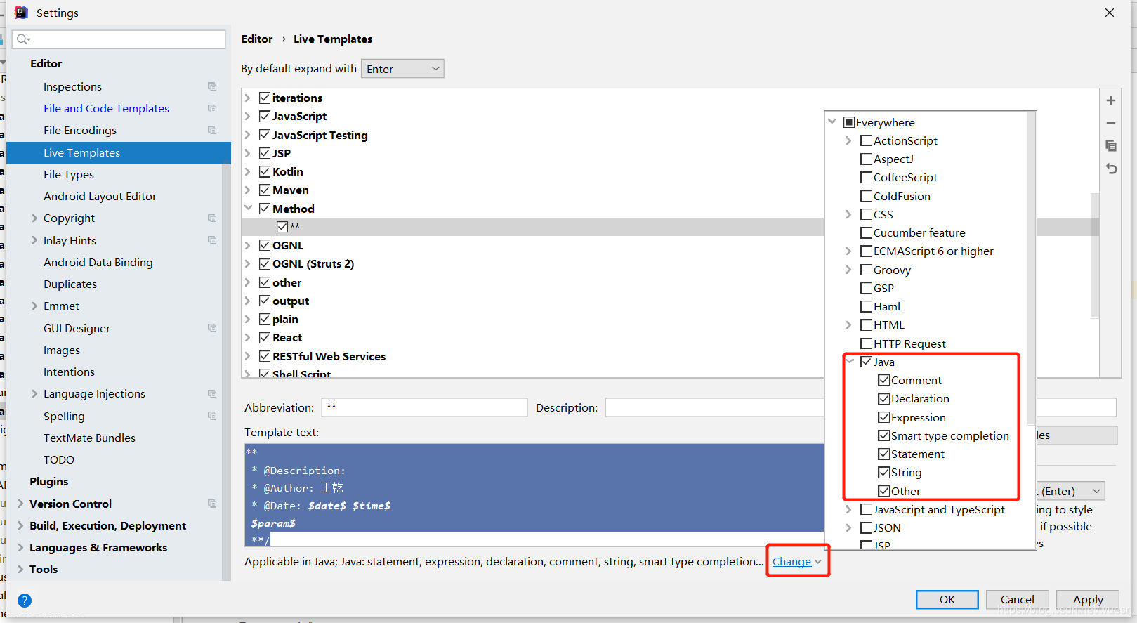Click the project-level icon beside Version Control
The height and width of the screenshot is (623, 1137).
pyautogui.click(x=212, y=504)
